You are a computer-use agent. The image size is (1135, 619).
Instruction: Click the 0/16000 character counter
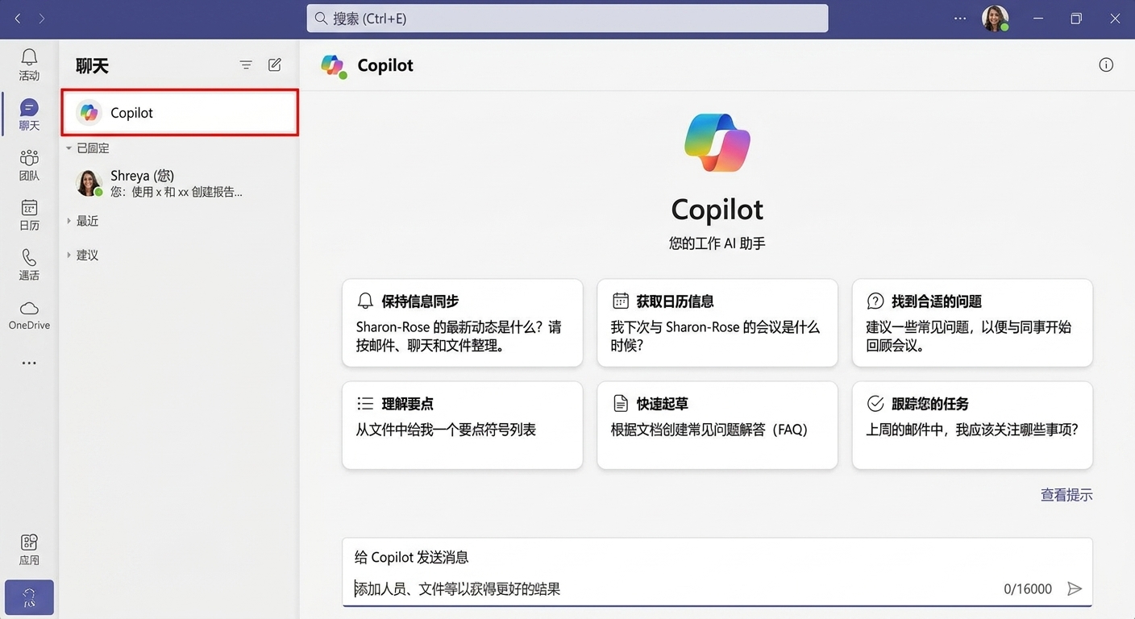[x=1028, y=589]
